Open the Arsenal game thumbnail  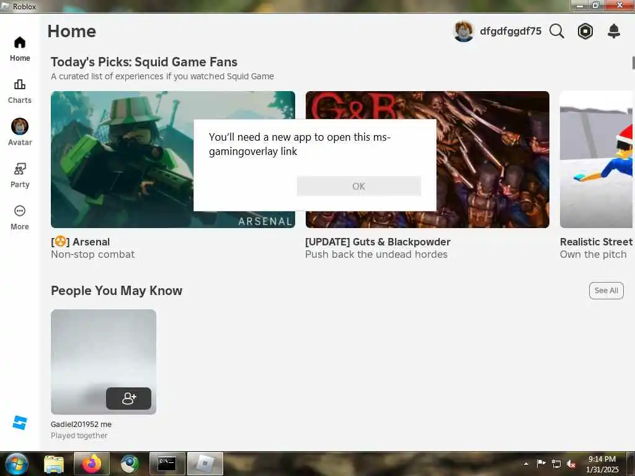(x=173, y=159)
